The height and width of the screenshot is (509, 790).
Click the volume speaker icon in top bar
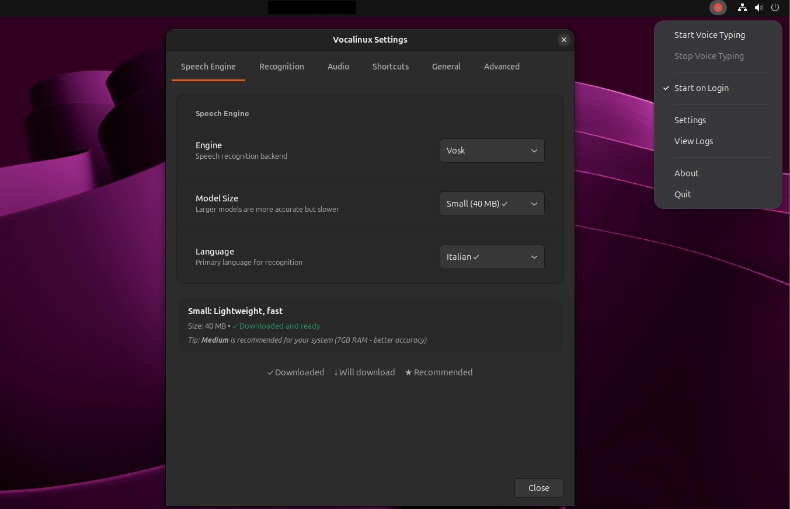758,8
